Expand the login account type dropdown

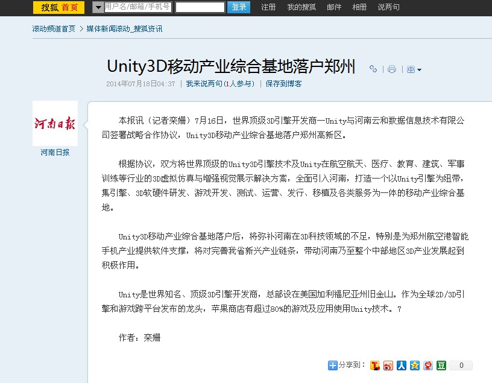[98, 7]
